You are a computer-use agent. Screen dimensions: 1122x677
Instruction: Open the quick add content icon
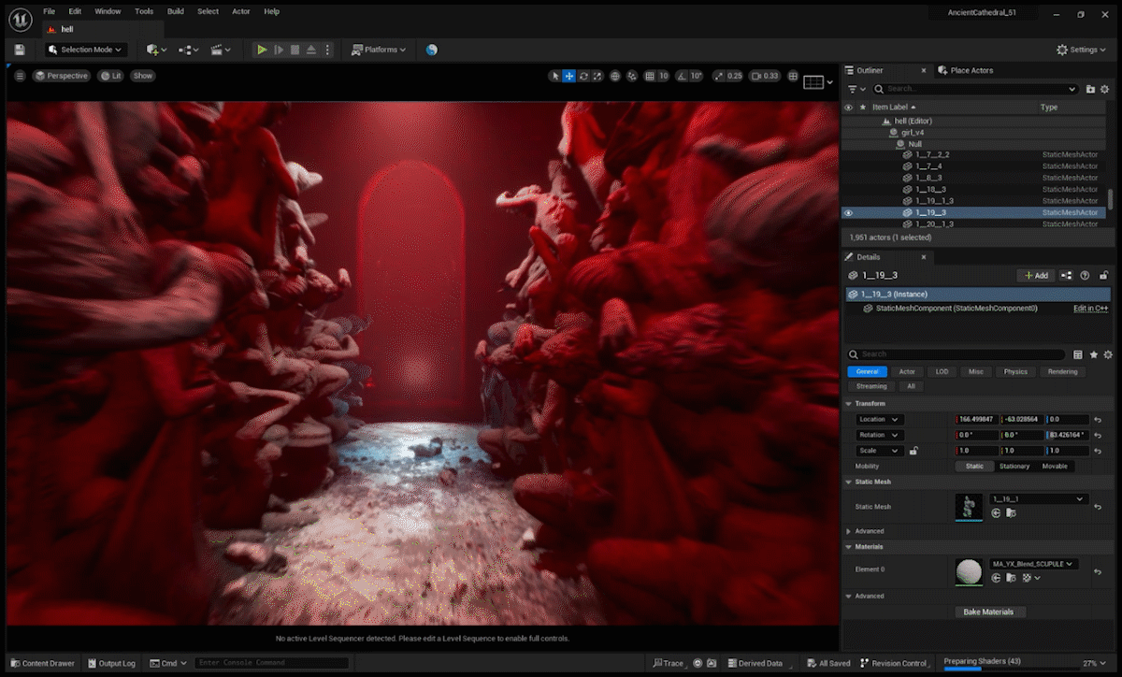coord(156,50)
